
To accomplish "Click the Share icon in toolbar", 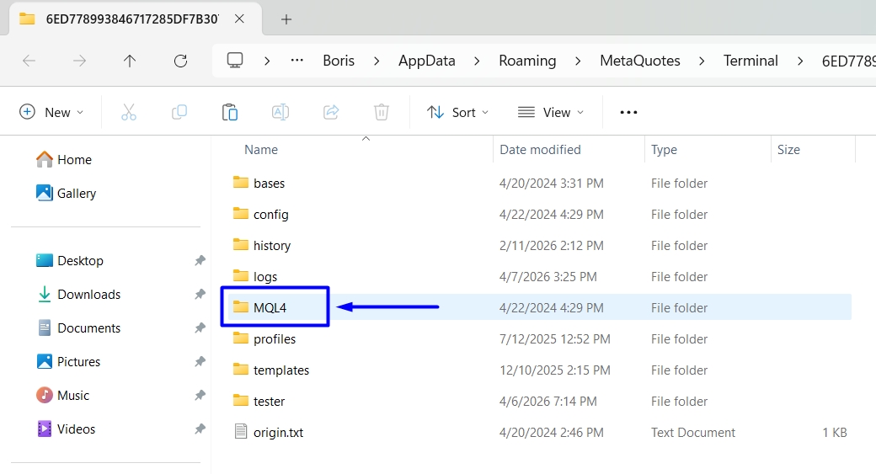I will [x=331, y=112].
